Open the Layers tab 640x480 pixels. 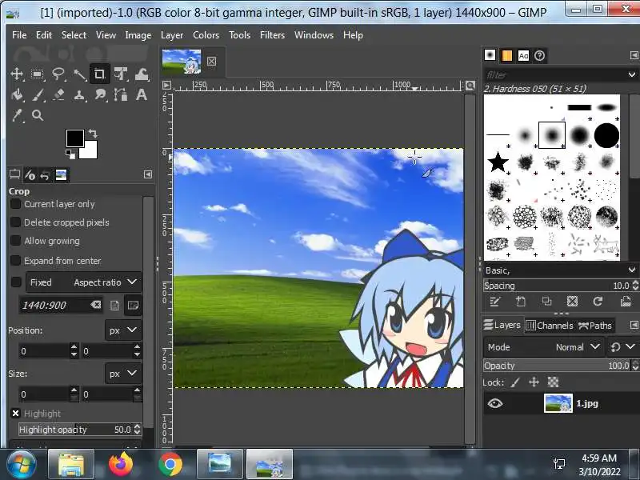click(502, 325)
